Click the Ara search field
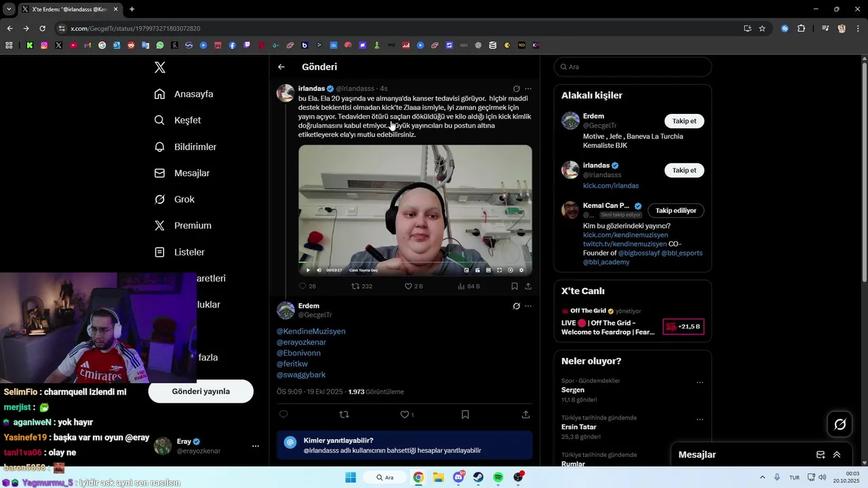Screen dimensions: 868x488 pyautogui.click(x=633, y=67)
